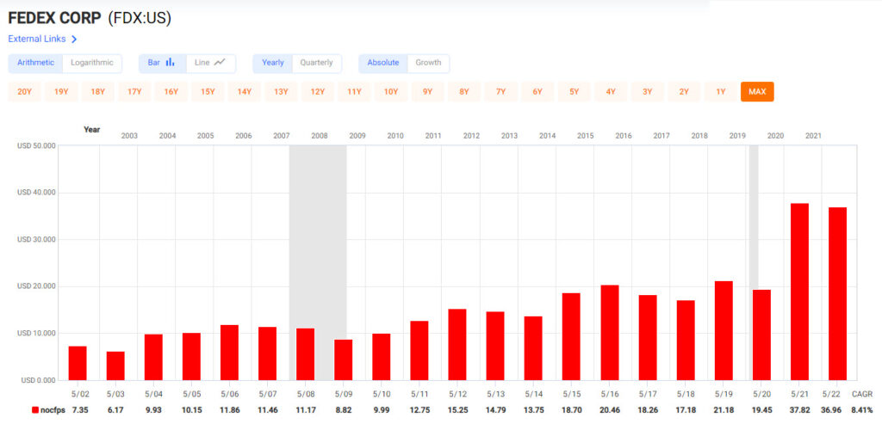This screenshot has width=882, height=430.
Task: Select Logarithmic scale
Action: [91, 63]
